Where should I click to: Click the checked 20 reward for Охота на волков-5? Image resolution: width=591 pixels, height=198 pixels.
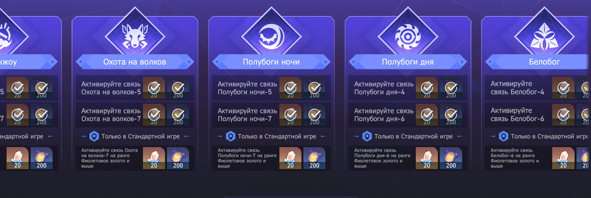coord(154,88)
